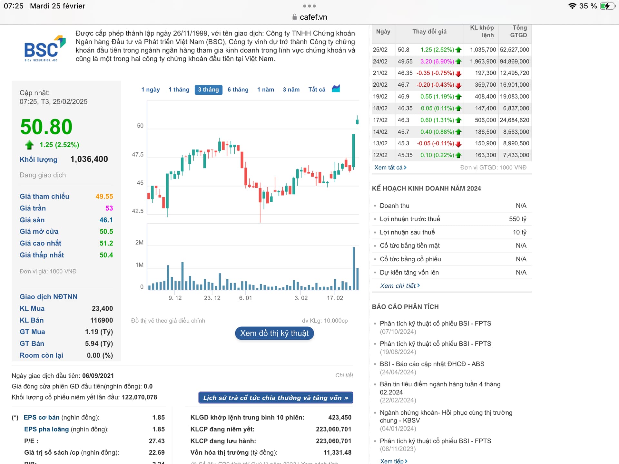This screenshot has width=619, height=464.
Task: Click the area chart icon beside Tất cả
Action: coord(336,89)
